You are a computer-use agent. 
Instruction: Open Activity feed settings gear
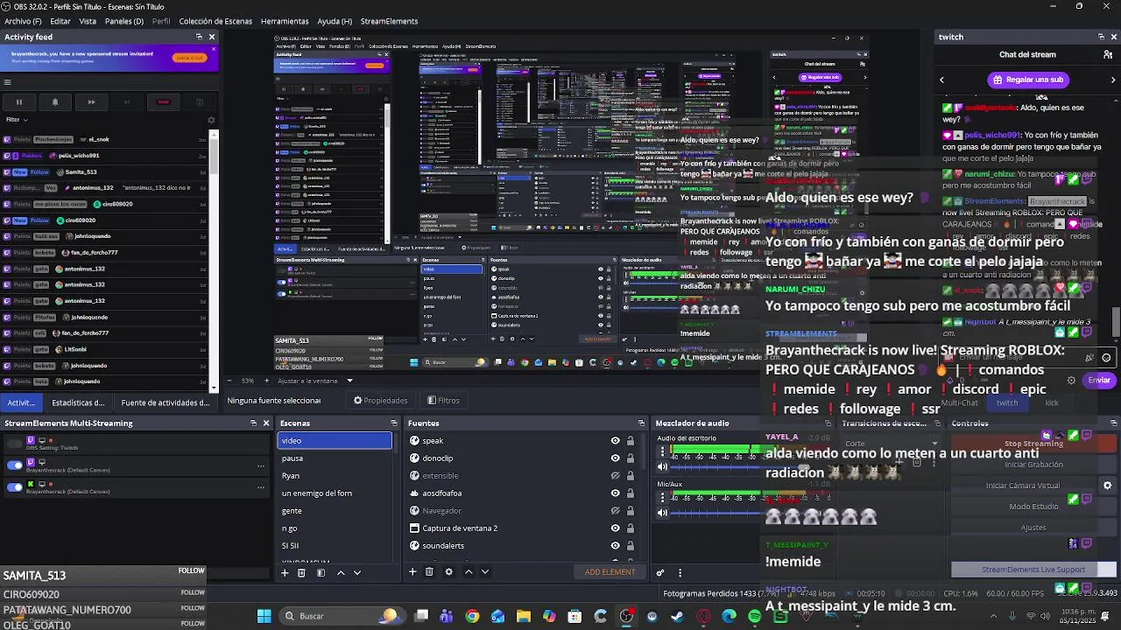pyautogui.click(x=210, y=120)
